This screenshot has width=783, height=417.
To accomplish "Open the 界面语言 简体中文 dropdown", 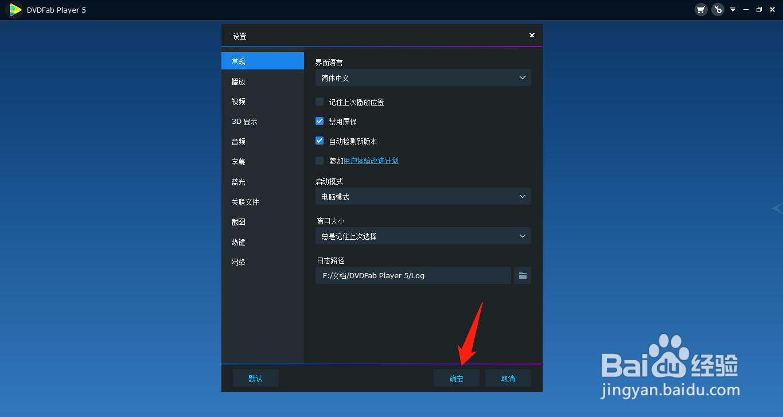I will (423, 77).
